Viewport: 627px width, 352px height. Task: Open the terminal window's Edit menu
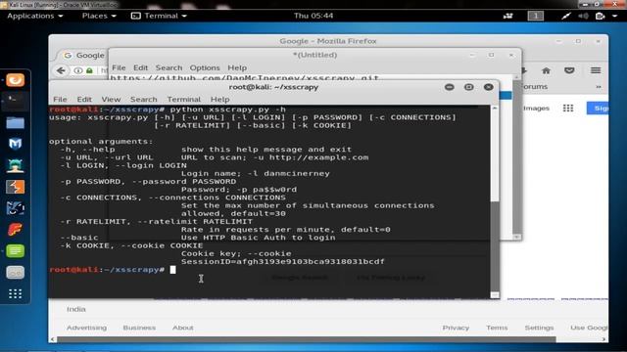(84, 99)
